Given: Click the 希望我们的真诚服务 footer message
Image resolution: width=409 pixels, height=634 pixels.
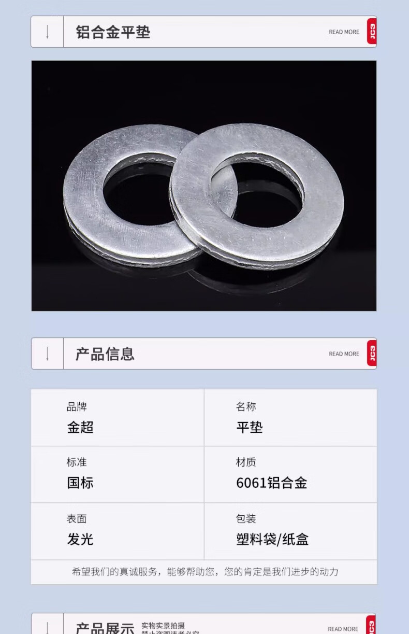Looking at the screenshot, I should coord(205,572).
